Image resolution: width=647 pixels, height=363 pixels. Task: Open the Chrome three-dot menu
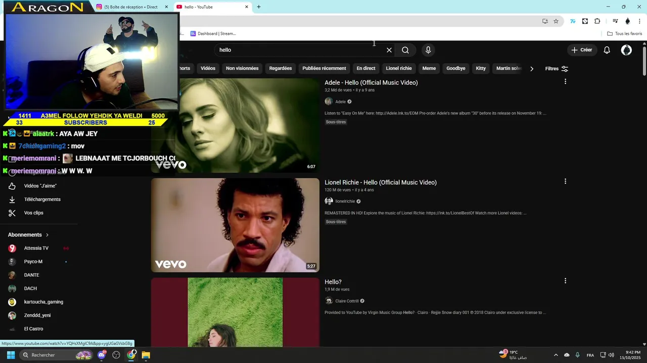(x=639, y=21)
